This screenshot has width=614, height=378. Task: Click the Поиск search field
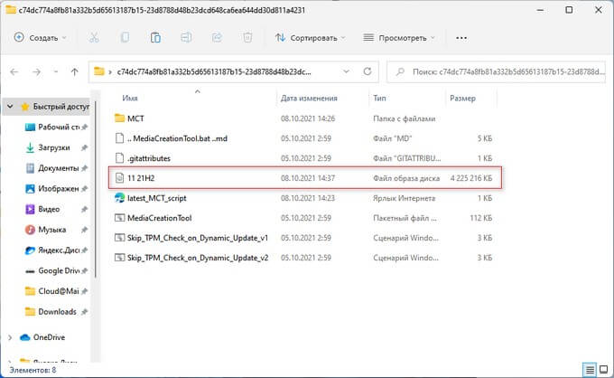pyautogui.click(x=496, y=71)
